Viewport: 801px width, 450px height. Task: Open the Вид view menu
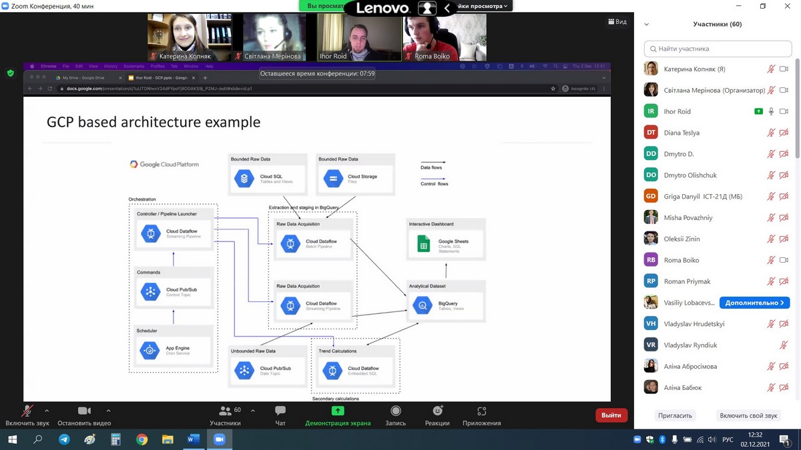point(617,22)
